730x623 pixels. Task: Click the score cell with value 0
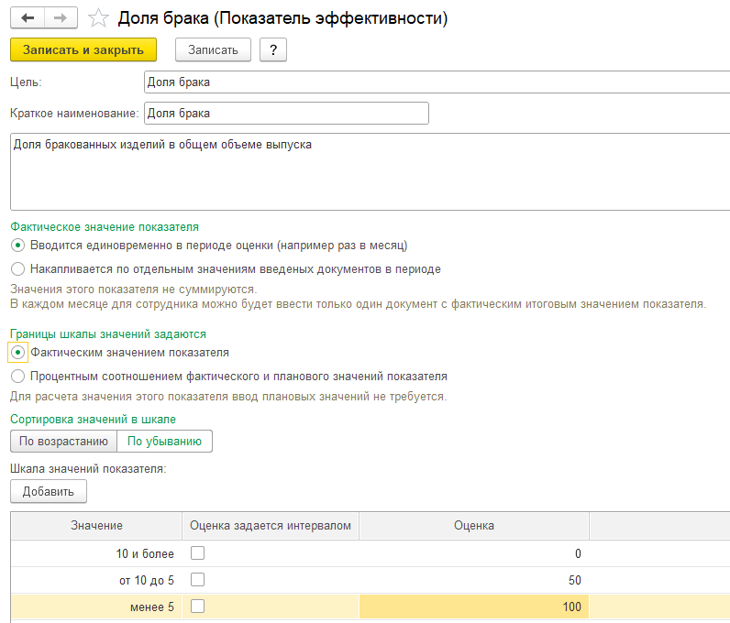pyautogui.click(x=474, y=553)
